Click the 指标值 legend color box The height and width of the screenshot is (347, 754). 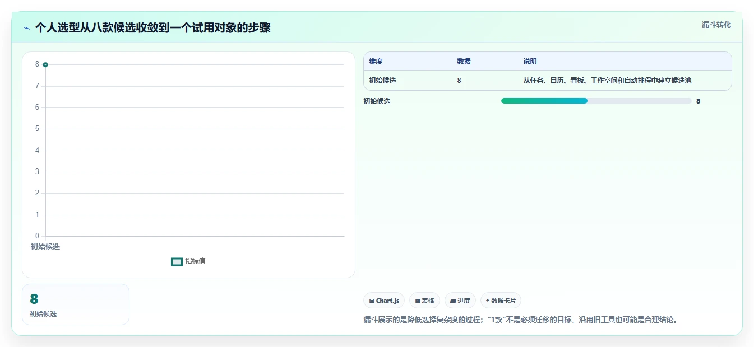pyautogui.click(x=177, y=261)
